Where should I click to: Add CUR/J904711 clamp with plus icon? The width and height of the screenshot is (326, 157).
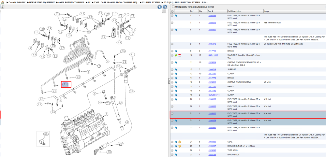coord(172,95)
